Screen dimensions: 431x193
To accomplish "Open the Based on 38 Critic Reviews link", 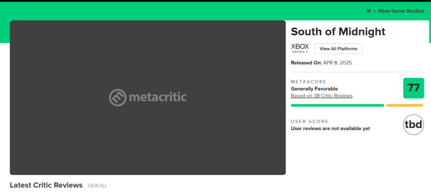I will (322, 96).
